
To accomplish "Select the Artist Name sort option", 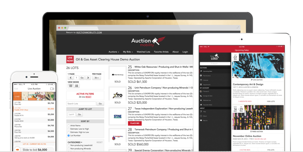I will (x=69, y=126).
